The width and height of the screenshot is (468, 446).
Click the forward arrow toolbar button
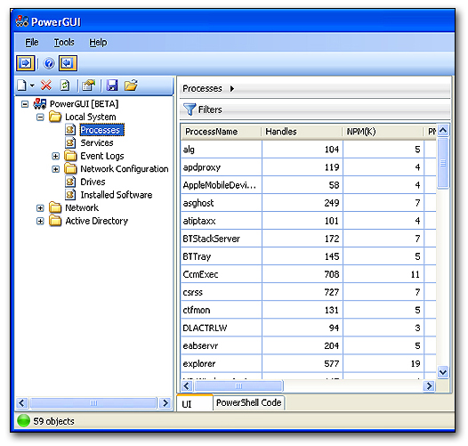coord(26,63)
